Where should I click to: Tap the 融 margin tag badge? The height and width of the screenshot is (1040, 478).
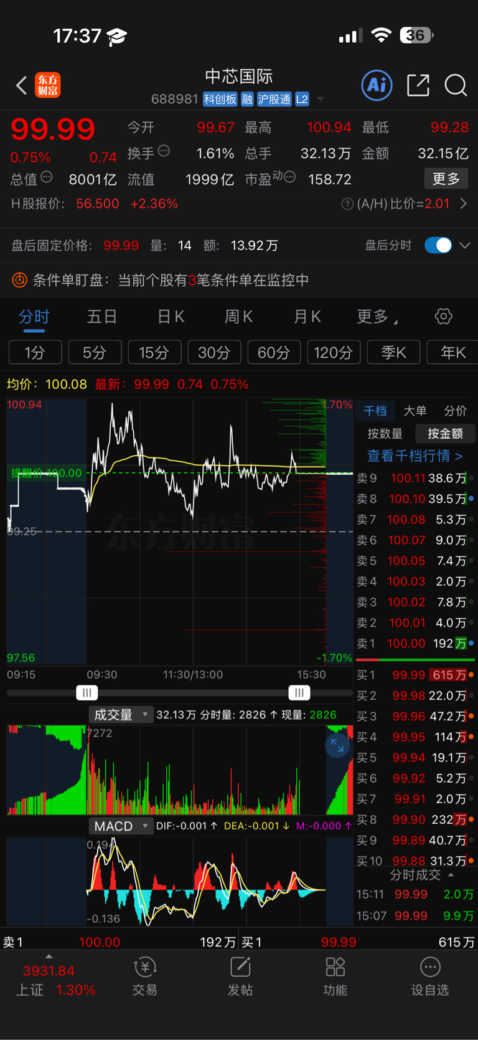(247, 99)
